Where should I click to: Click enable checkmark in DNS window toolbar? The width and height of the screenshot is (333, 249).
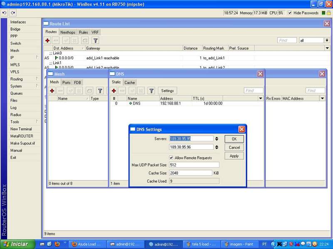[x=132, y=91]
